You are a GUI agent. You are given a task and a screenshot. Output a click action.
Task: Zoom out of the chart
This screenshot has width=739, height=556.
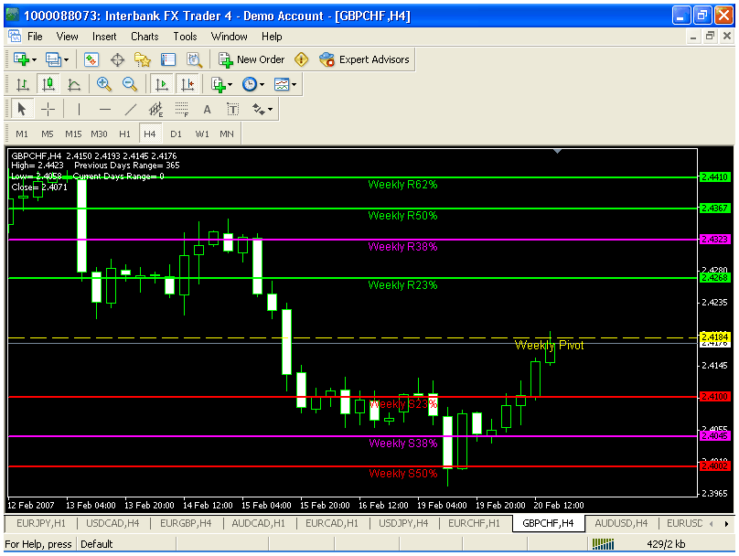click(130, 84)
